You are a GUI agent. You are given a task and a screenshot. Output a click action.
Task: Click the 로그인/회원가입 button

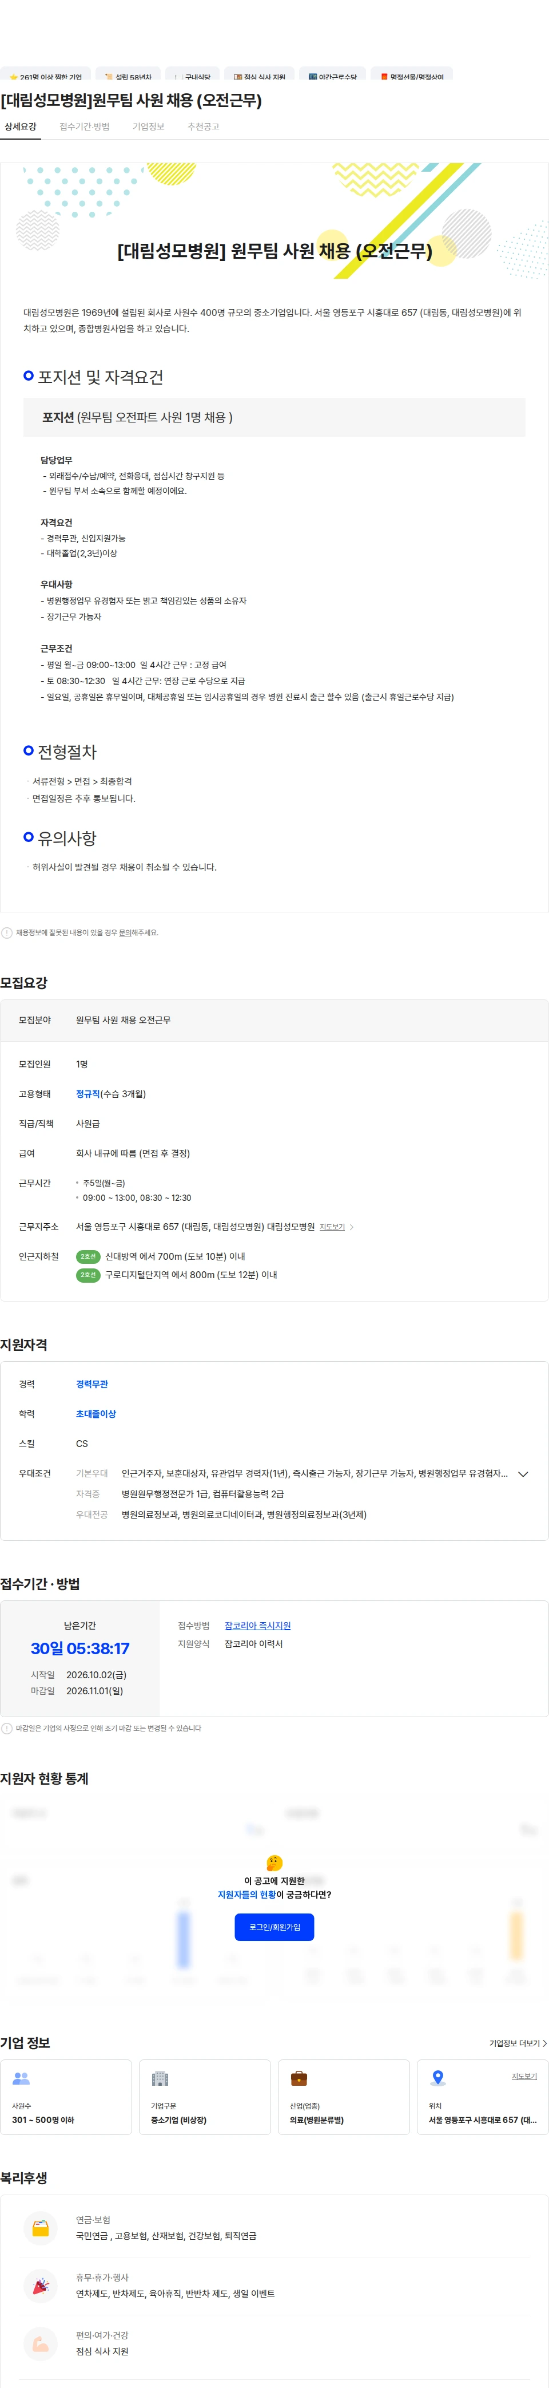[274, 1926]
